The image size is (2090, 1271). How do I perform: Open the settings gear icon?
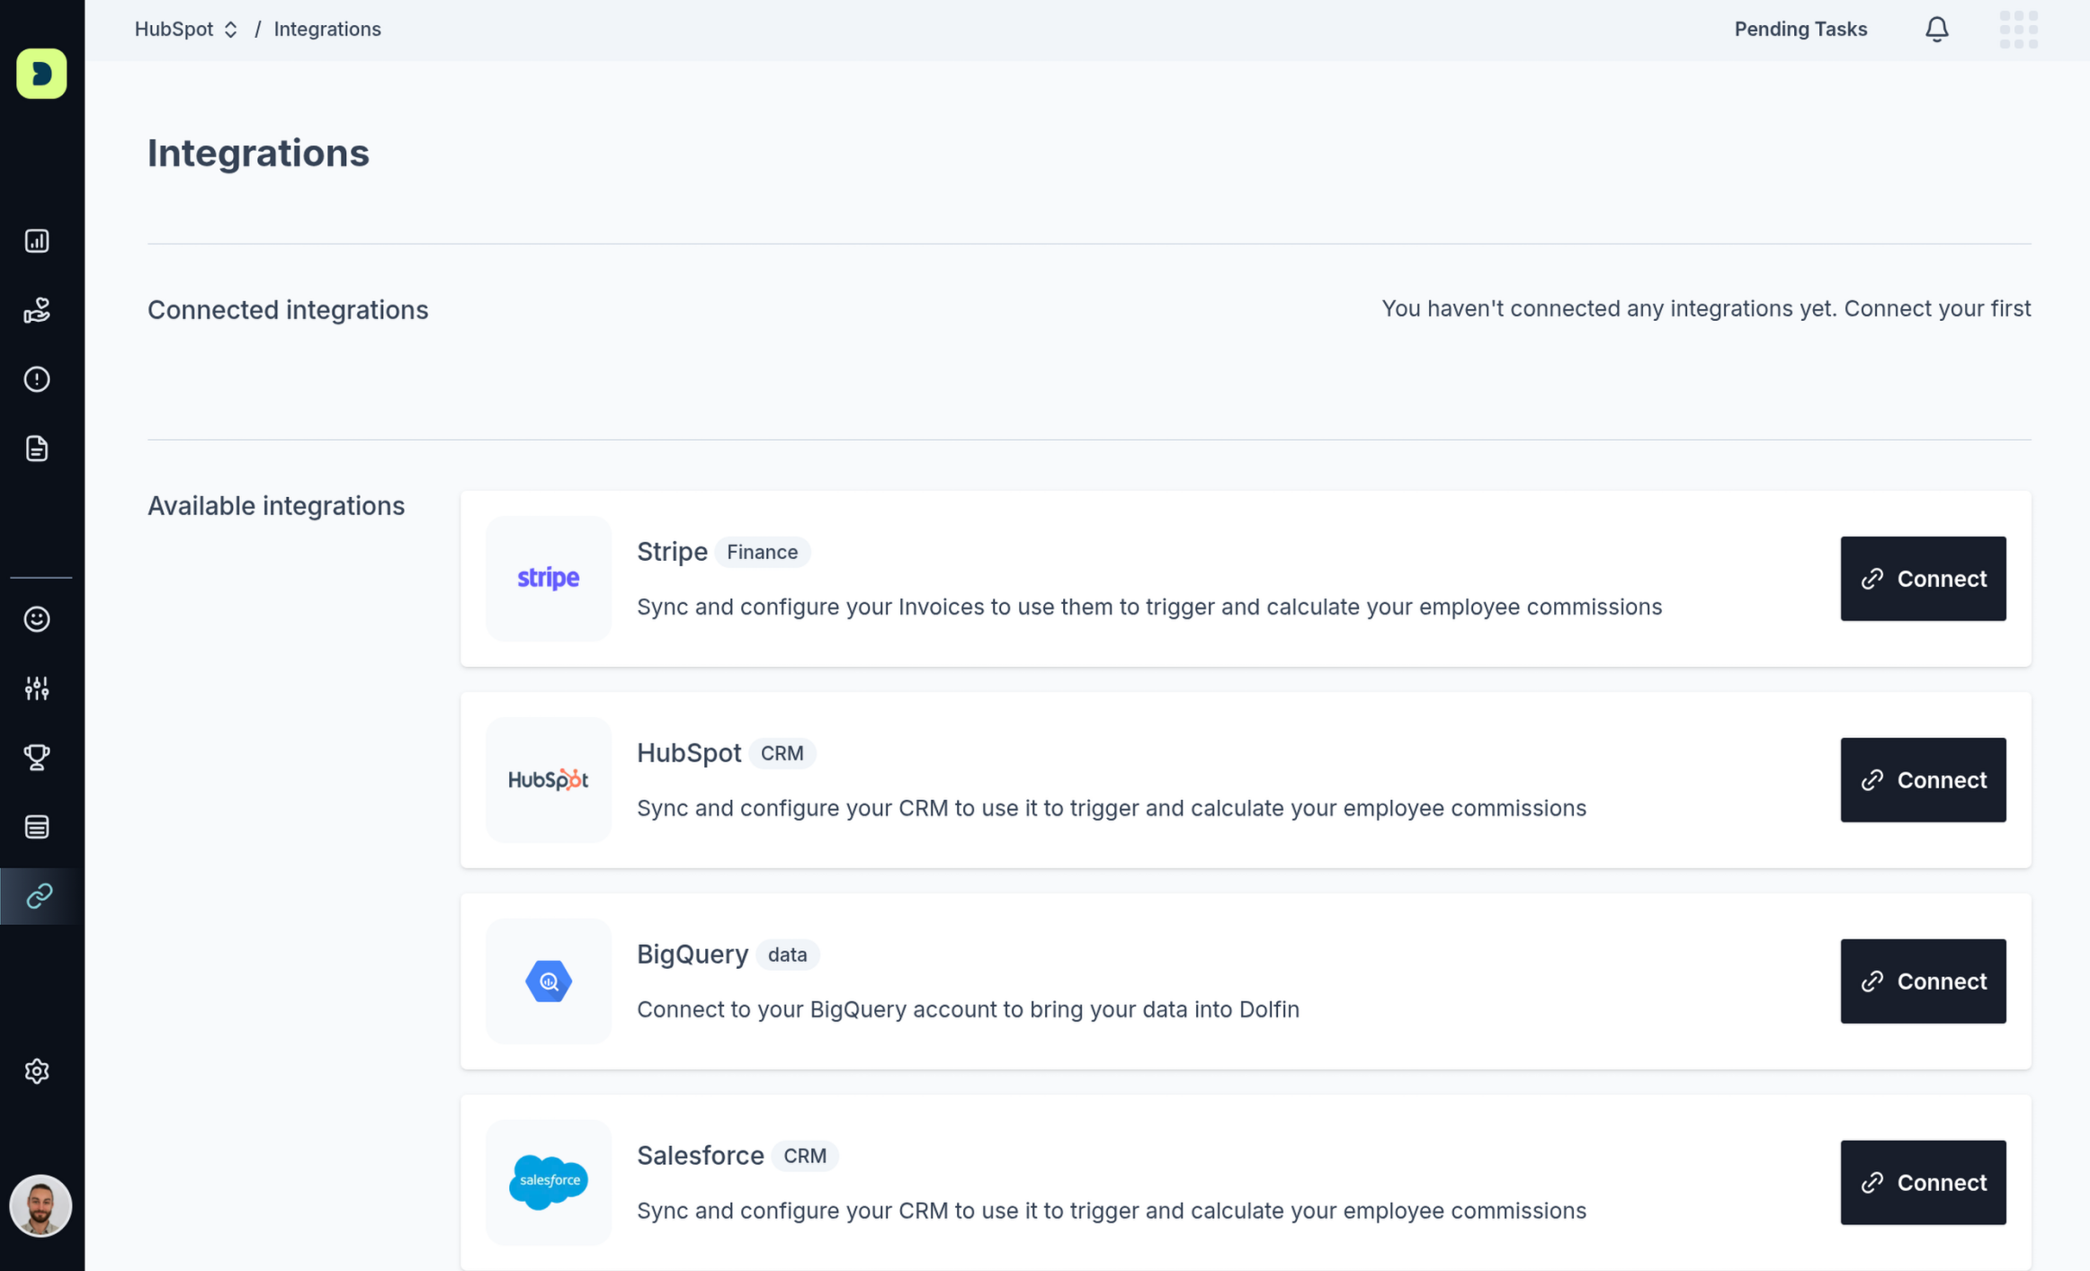coord(37,1071)
